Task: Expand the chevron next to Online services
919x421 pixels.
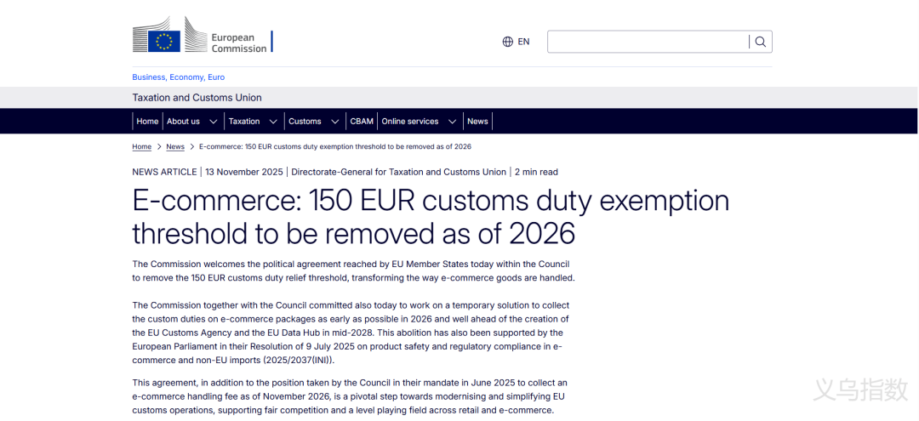Action: (453, 122)
